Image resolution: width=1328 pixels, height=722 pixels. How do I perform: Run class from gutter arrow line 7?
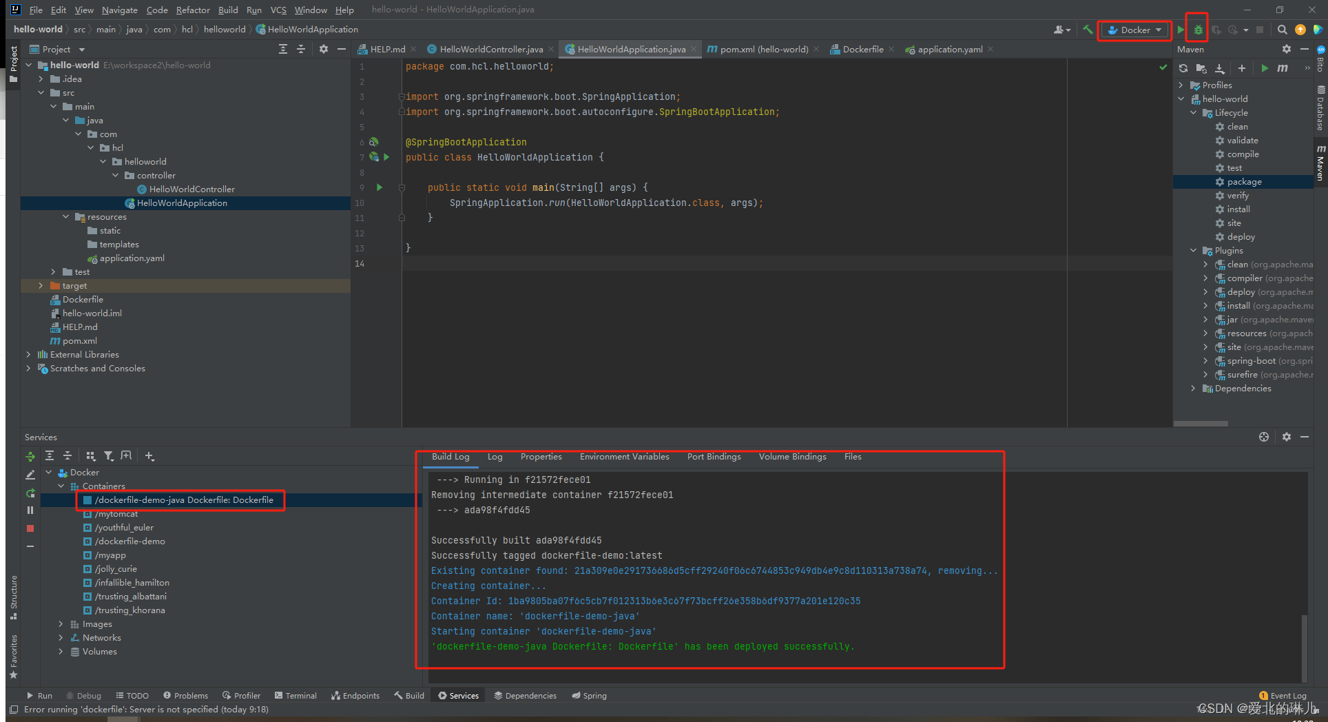click(386, 157)
